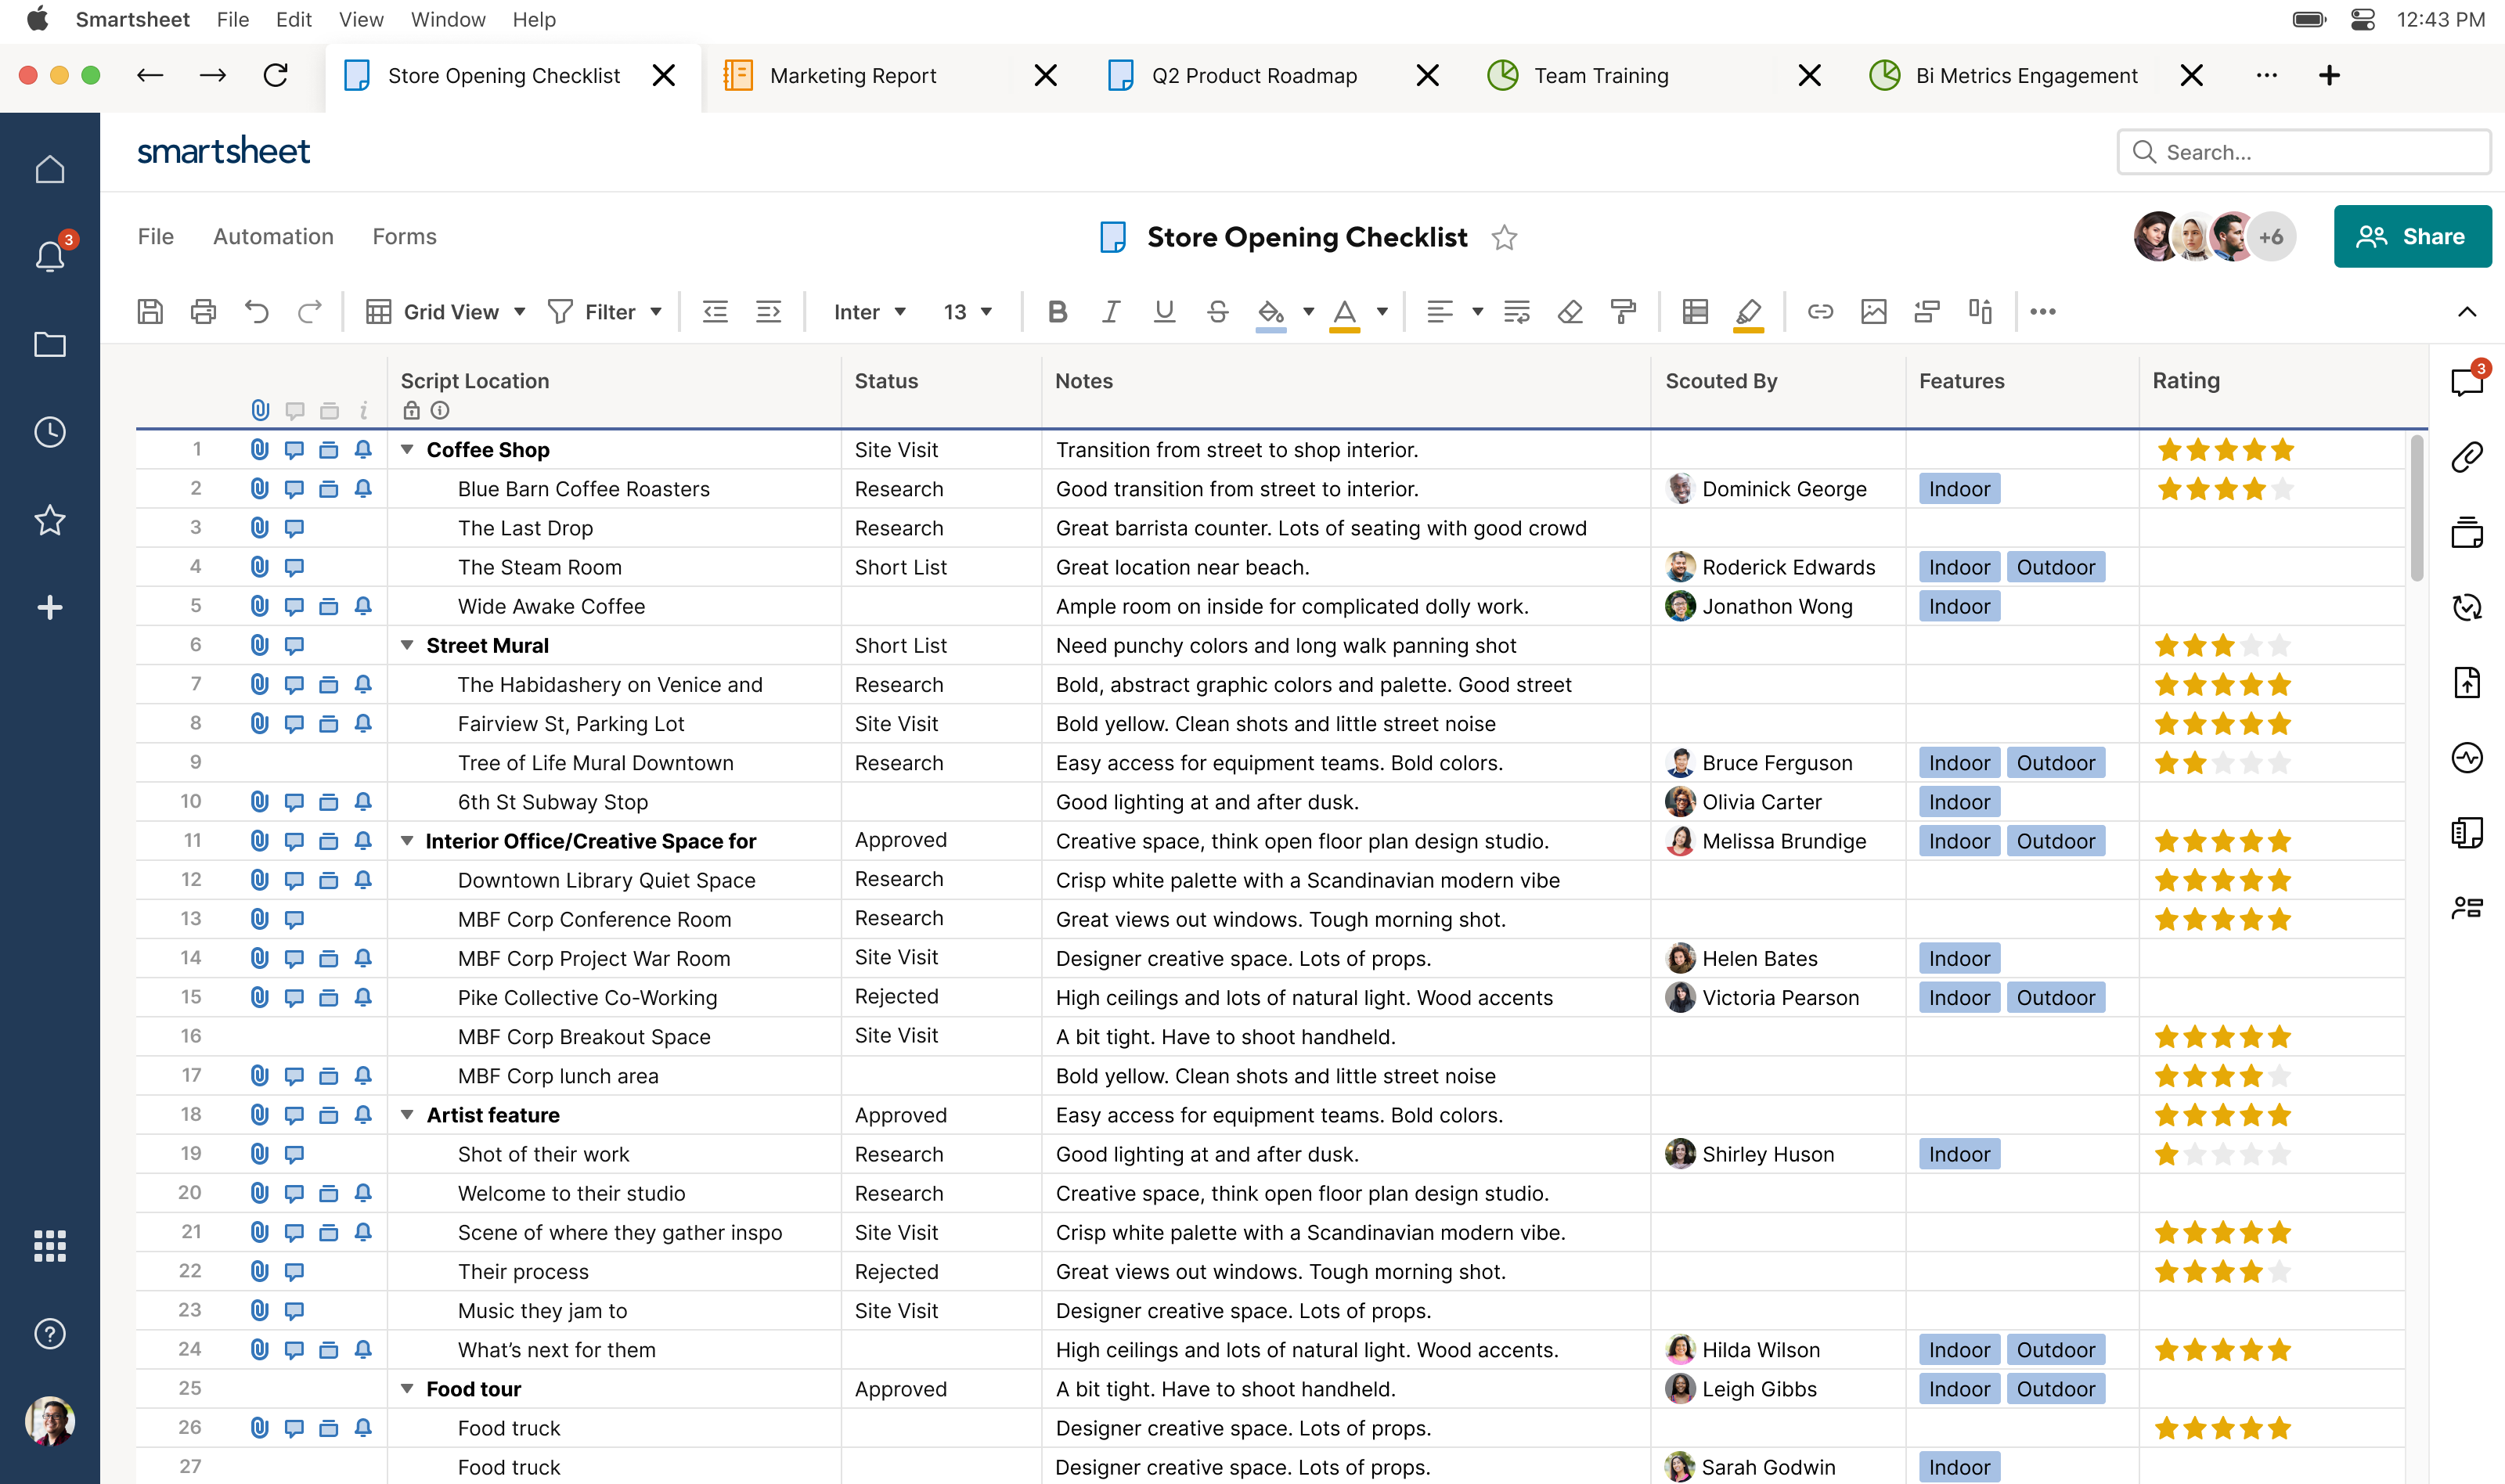This screenshot has height=1484, width=2505.
Task: Open the Automation menu
Action: 273,236
